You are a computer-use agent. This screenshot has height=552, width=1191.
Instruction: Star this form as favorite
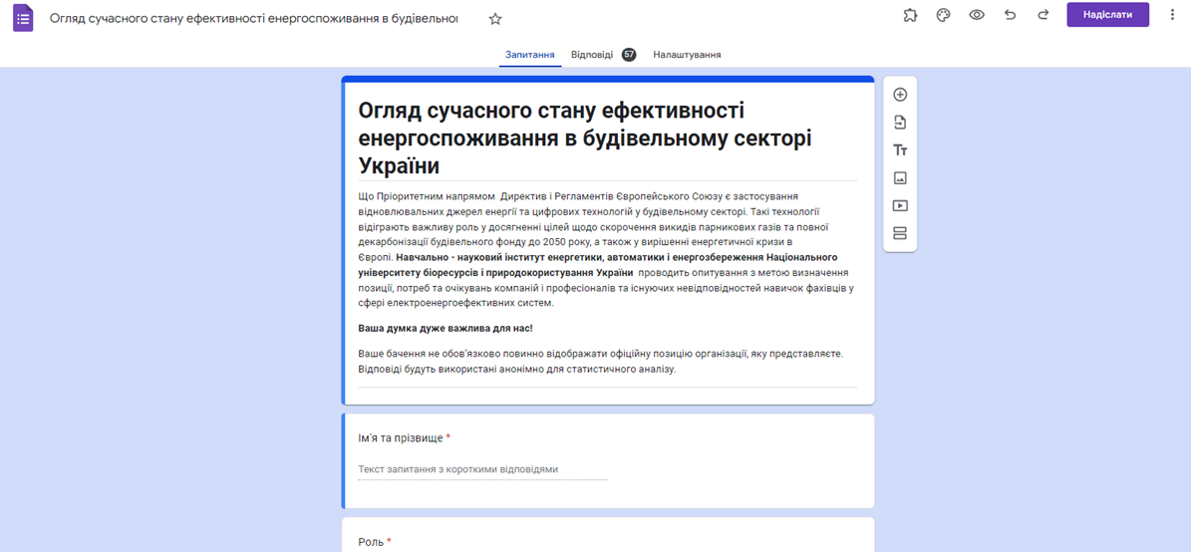coord(495,19)
